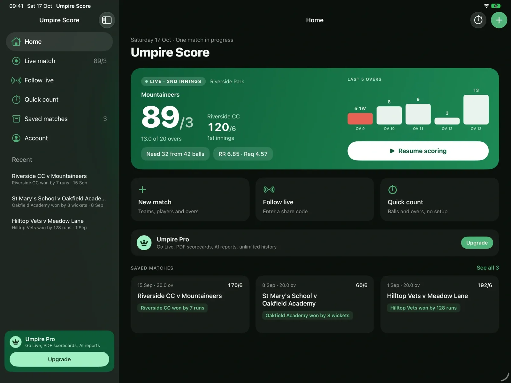Image resolution: width=511 pixels, height=383 pixels.
Task: Click the broadcast icon on Follow live card
Action: (269, 190)
